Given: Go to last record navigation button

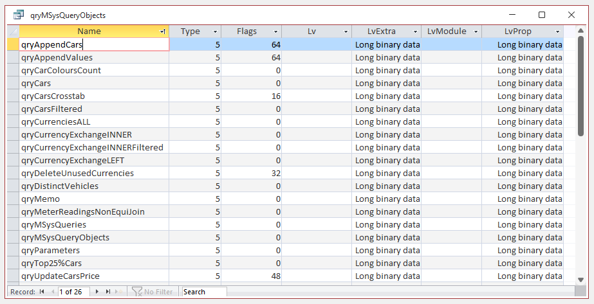Looking at the screenshot, I should click(x=108, y=292).
